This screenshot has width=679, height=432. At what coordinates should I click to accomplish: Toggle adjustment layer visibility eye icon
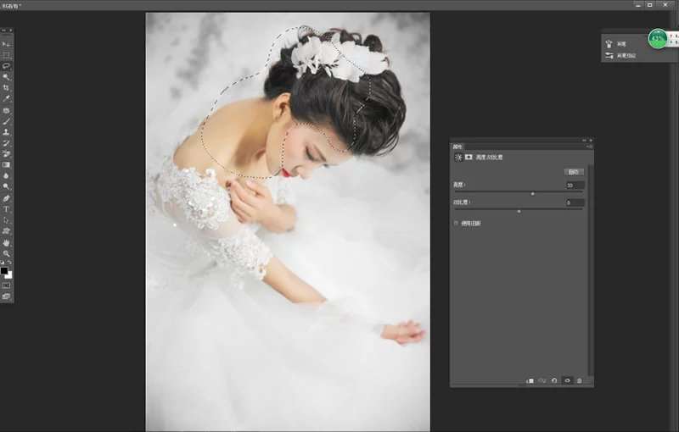coord(567,381)
